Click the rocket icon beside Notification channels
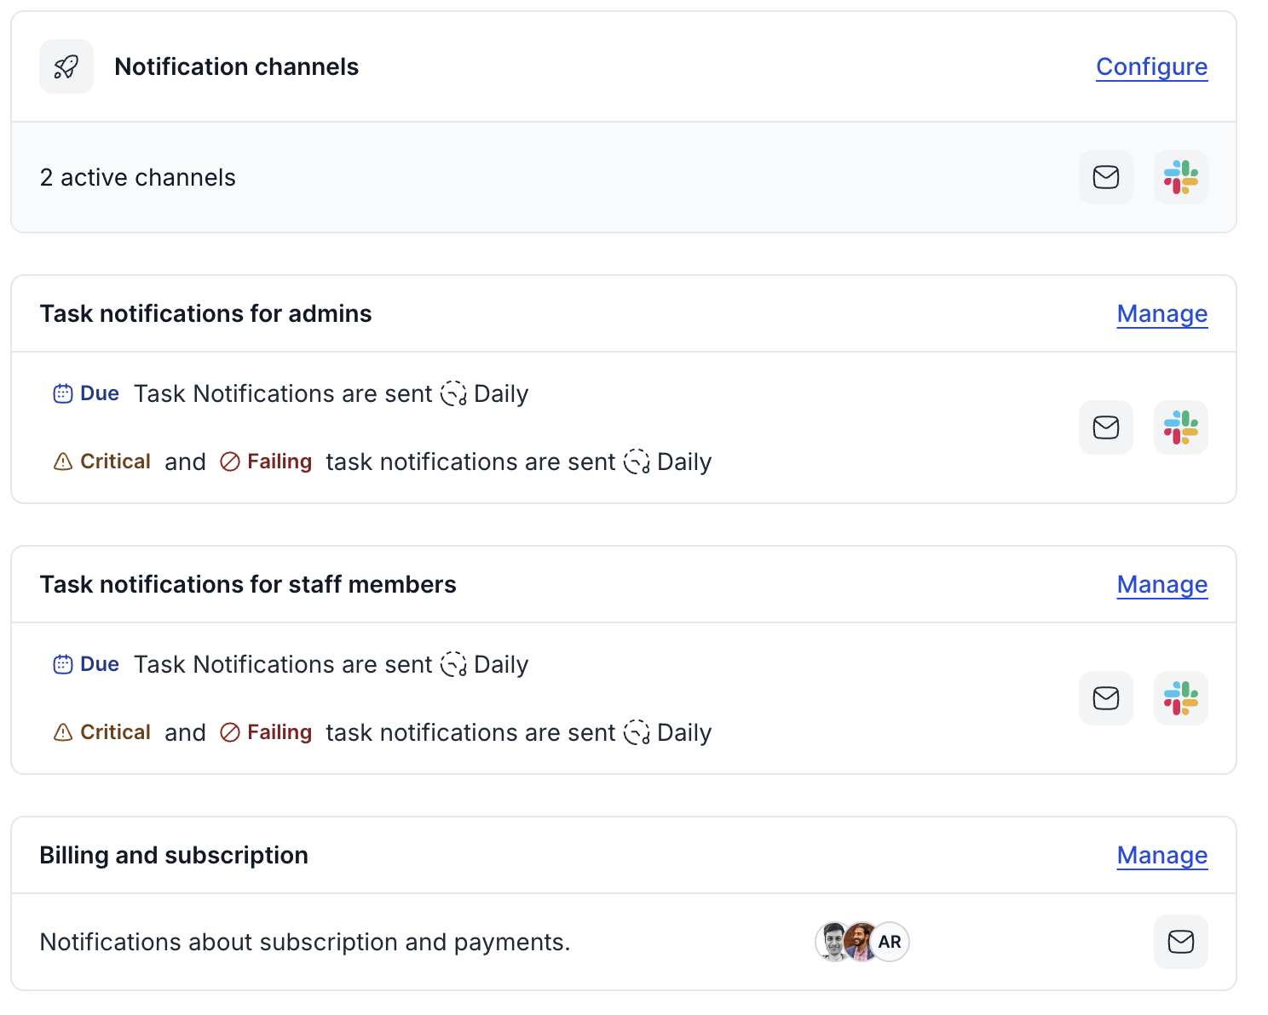Screen dimensions: 1268x1015 pos(66,66)
